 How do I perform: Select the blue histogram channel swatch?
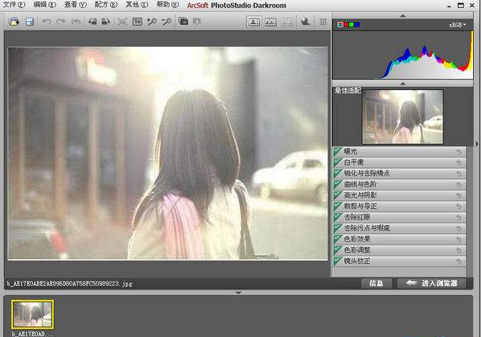coord(357,25)
